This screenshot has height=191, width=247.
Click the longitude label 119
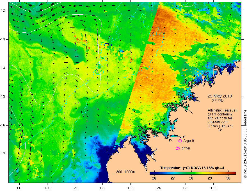[20, 188]
